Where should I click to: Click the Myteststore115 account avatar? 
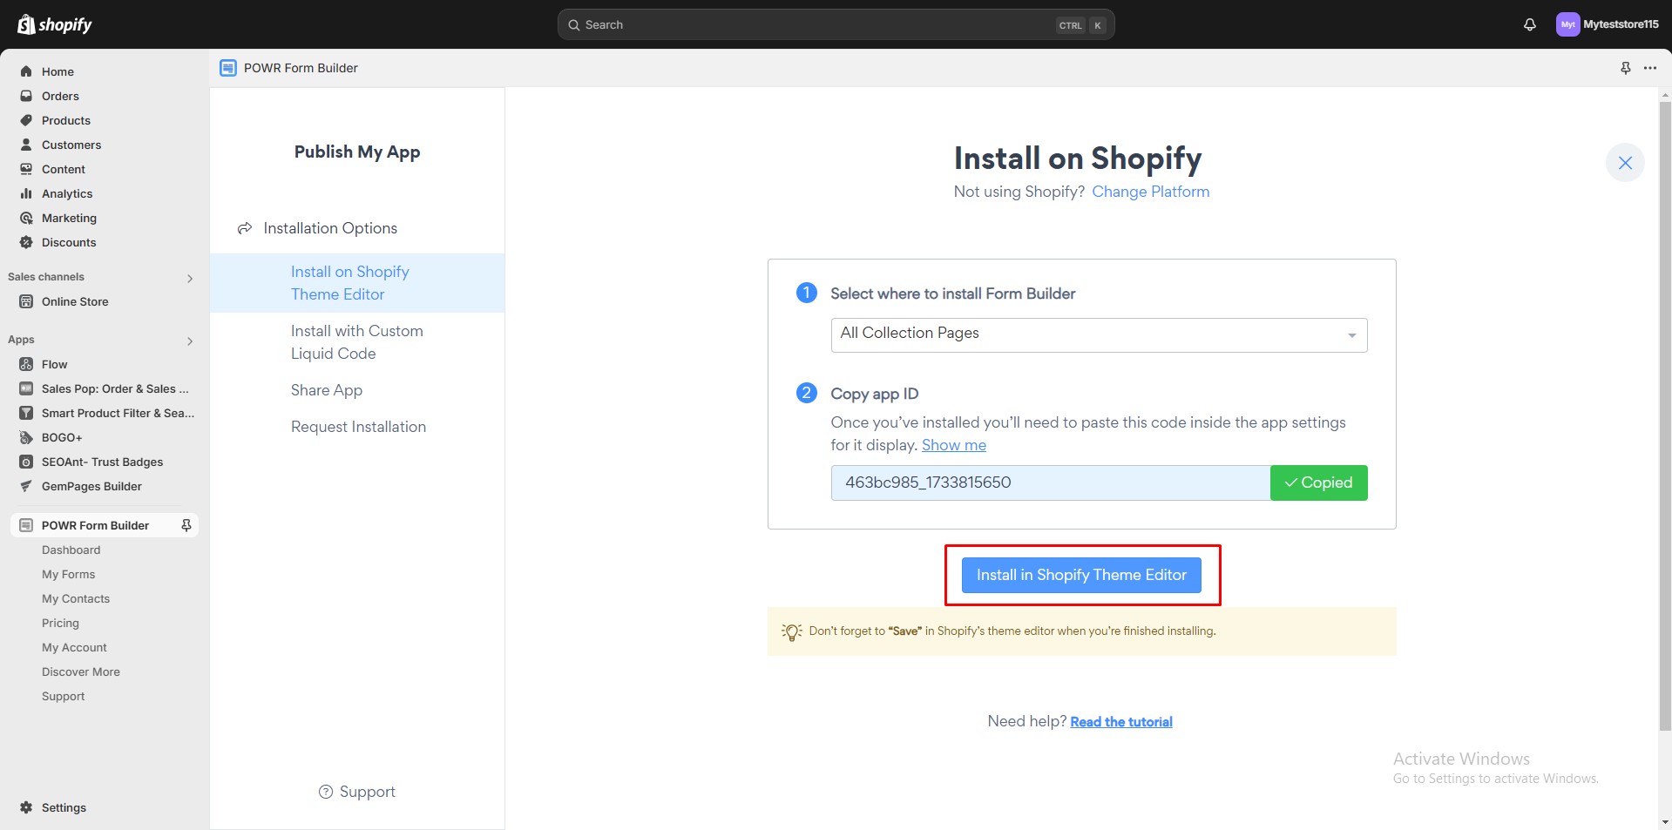(x=1567, y=24)
